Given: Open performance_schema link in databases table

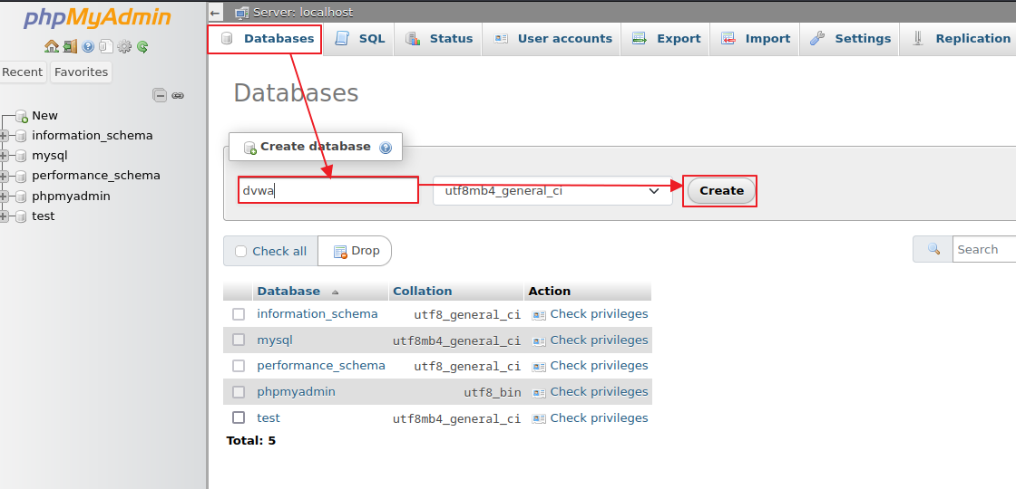Looking at the screenshot, I should tap(321, 366).
